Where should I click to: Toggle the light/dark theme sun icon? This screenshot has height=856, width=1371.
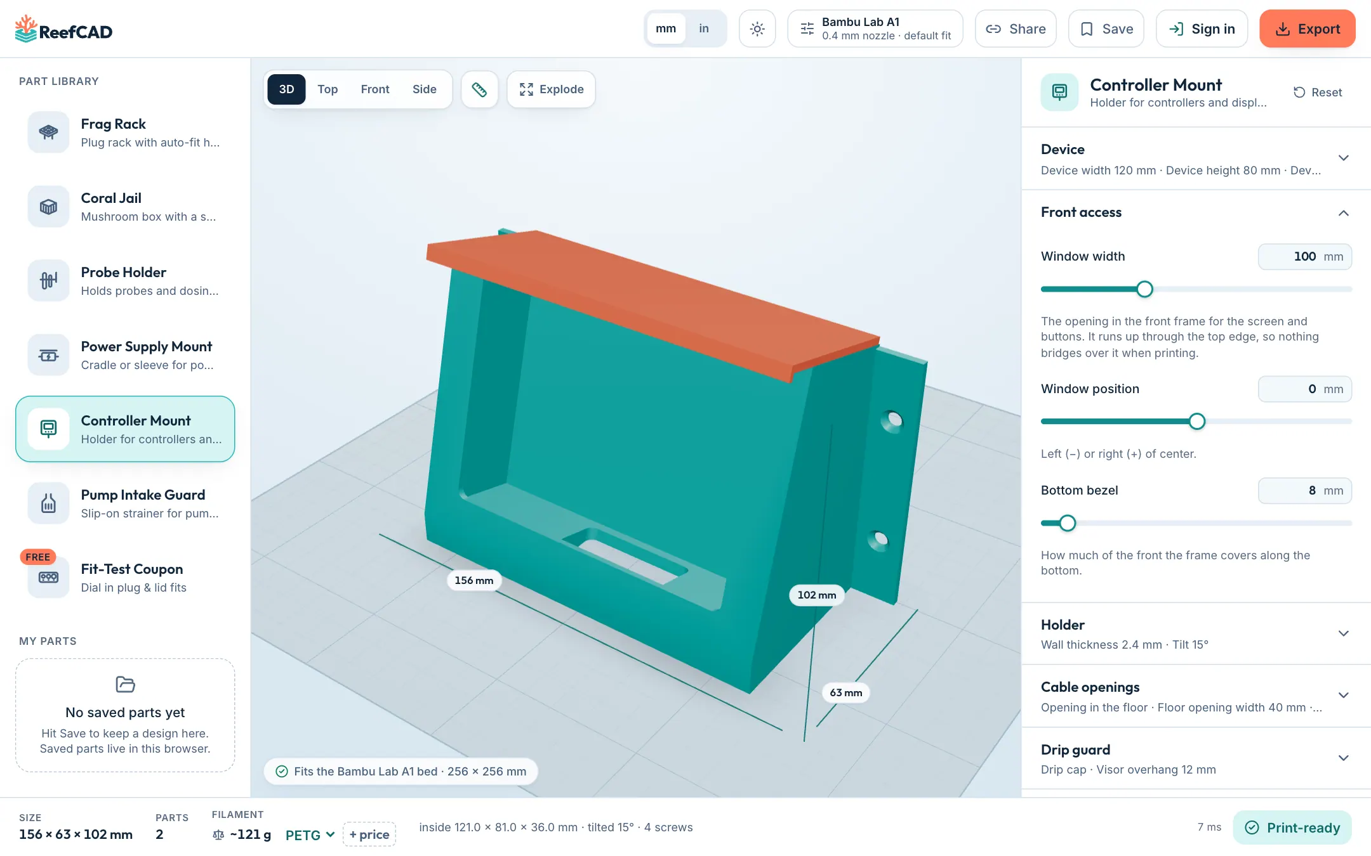click(x=757, y=29)
